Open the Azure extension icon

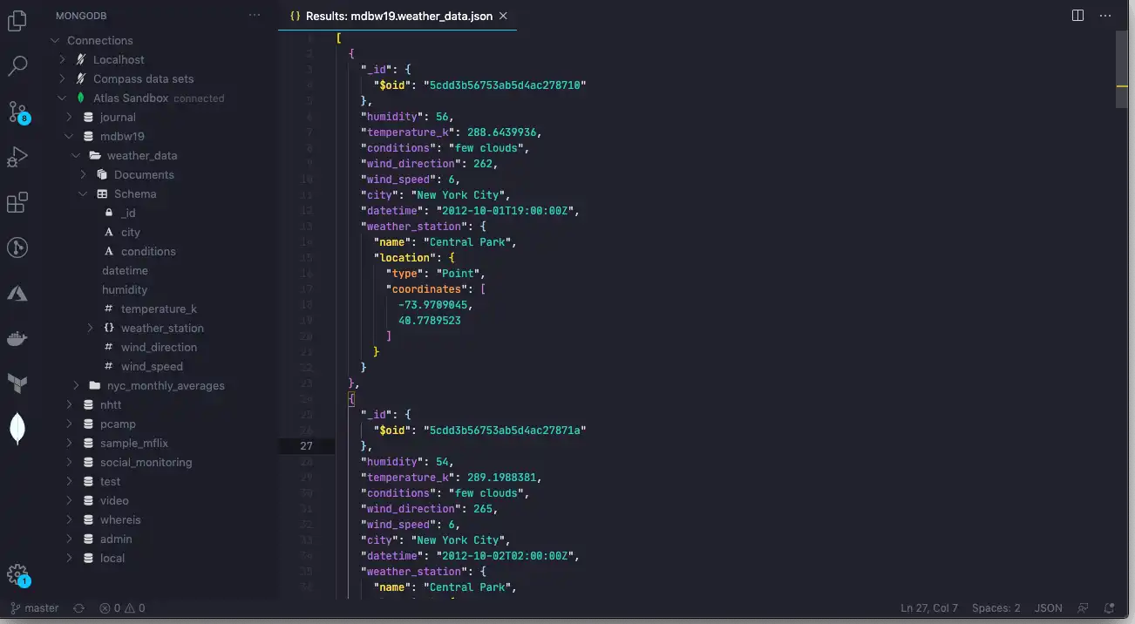(17, 293)
